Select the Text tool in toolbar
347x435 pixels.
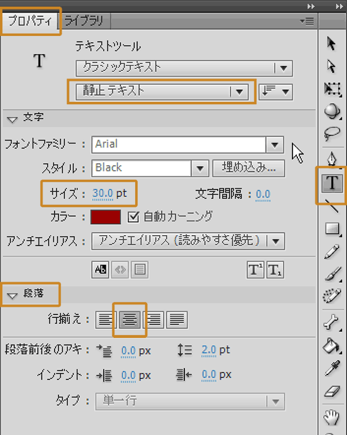pos(332,183)
